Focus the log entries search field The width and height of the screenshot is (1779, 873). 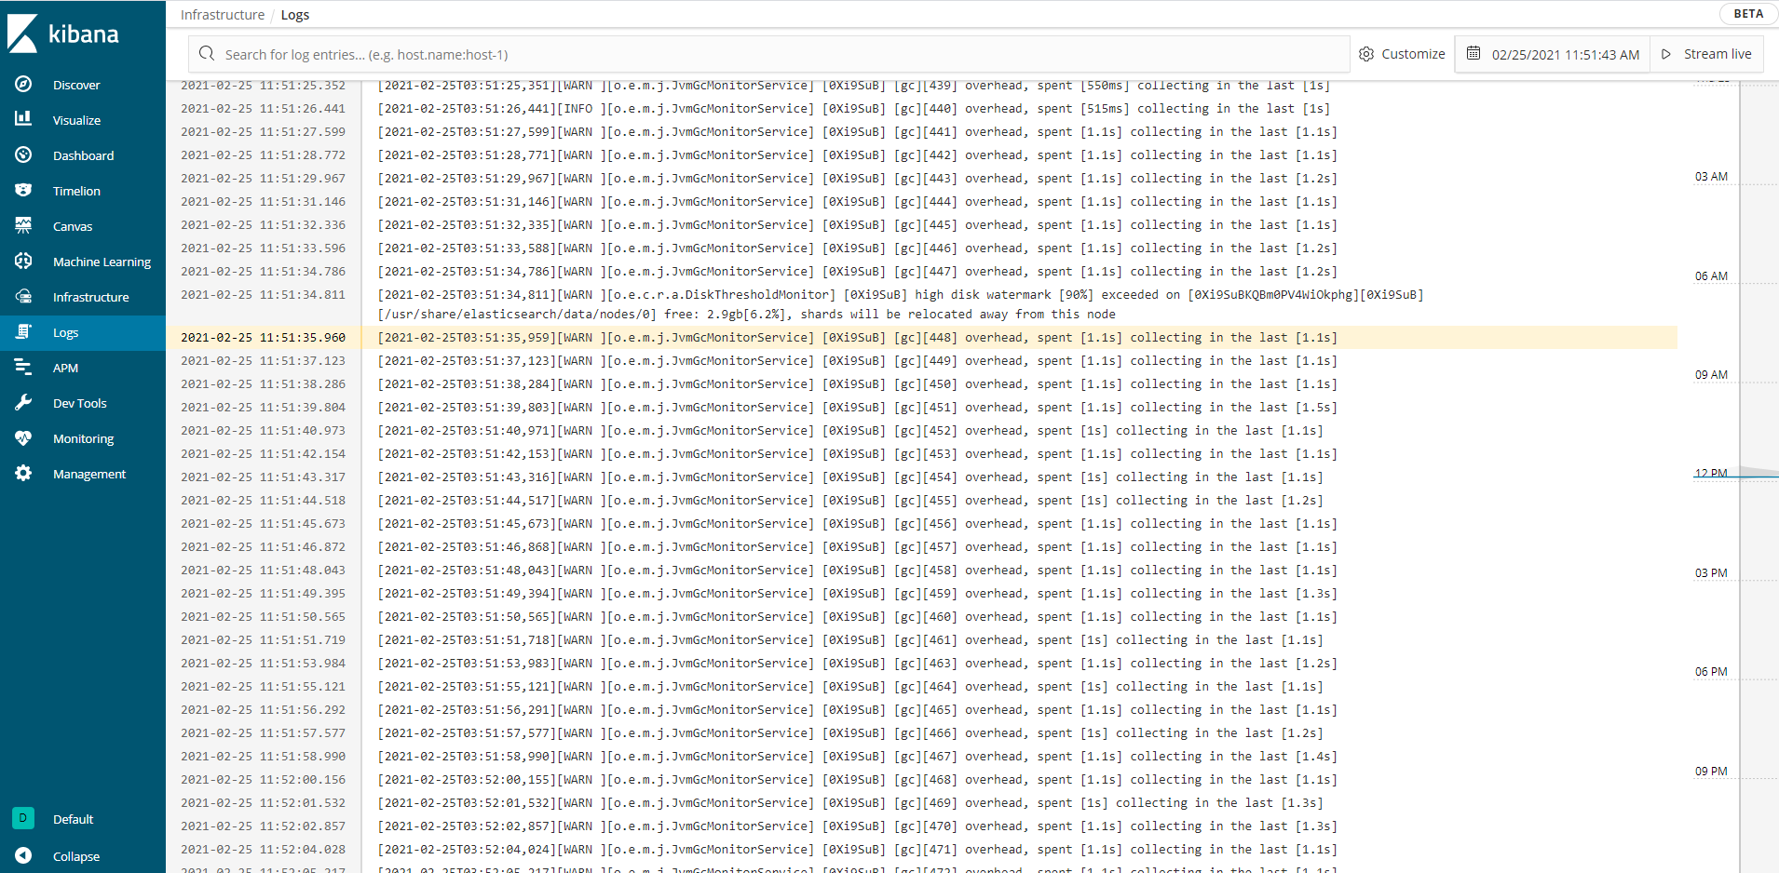[x=769, y=54]
